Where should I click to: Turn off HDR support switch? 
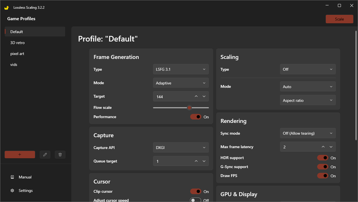(323, 158)
